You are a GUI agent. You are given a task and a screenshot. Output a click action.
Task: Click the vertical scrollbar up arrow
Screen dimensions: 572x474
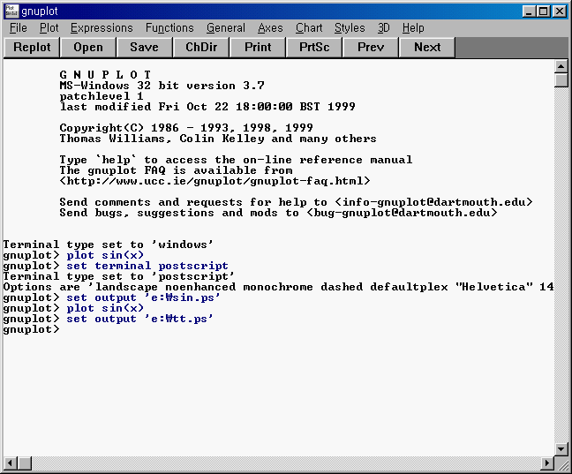click(561, 66)
